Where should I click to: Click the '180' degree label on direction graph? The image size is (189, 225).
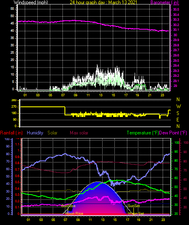[14, 113]
